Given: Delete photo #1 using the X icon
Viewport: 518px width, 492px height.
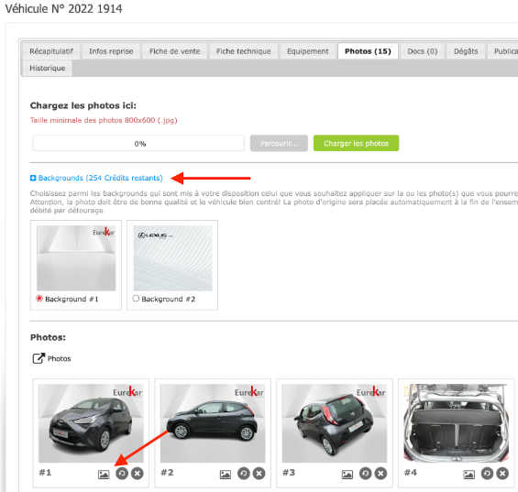Looking at the screenshot, I should coord(138,474).
